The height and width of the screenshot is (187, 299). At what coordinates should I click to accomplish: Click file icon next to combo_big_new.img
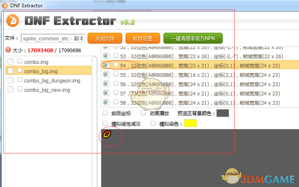tap(10, 89)
